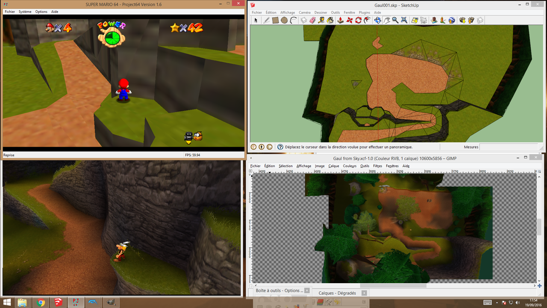Open Affichage menu in SketchUp
This screenshot has height=308, width=547.
(288, 12)
